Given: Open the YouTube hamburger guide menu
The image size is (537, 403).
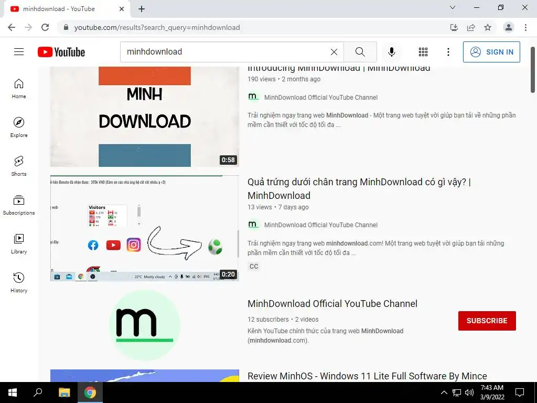Looking at the screenshot, I should pyautogui.click(x=19, y=52).
